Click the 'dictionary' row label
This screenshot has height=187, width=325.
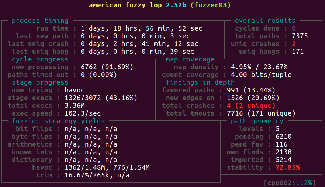(x=32, y=160)
